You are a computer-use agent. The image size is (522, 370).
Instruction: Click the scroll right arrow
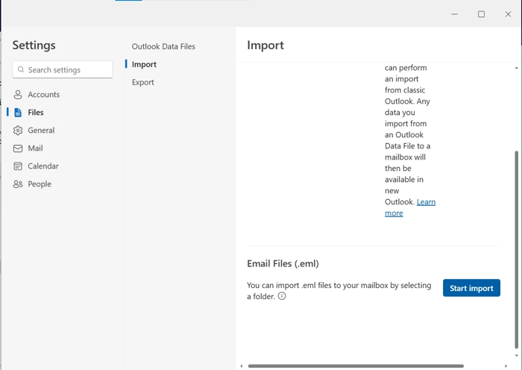point(506,366)
